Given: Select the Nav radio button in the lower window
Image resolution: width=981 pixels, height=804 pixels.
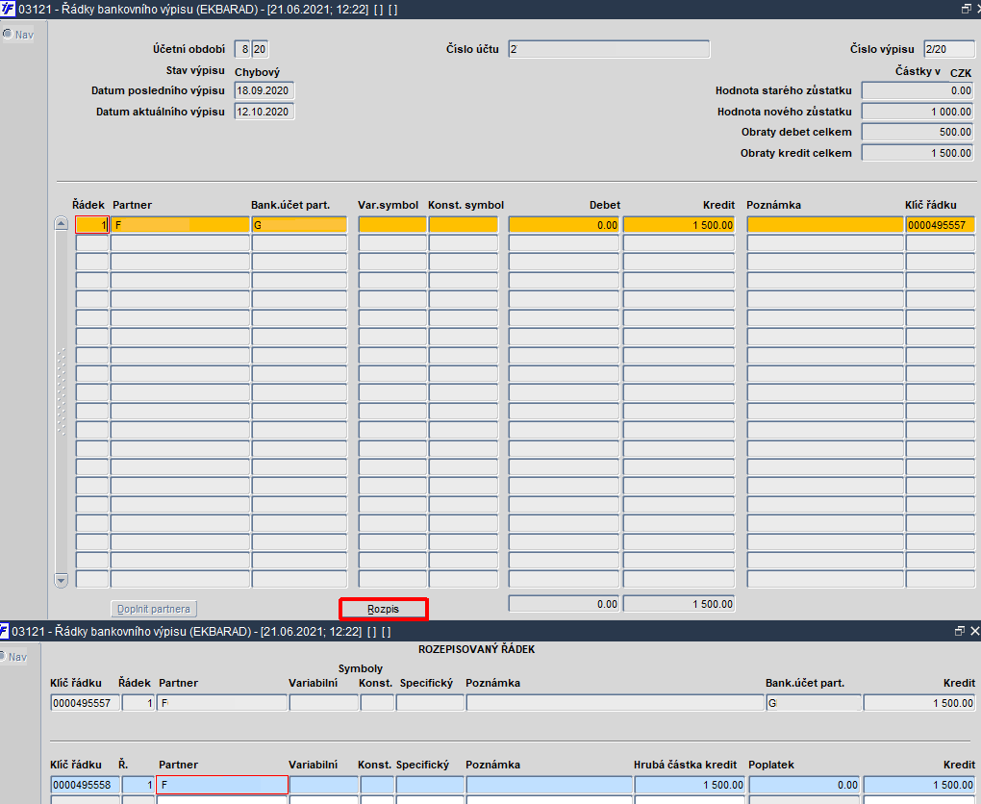Looking at the screenshot, I should click(x=3, y=656).
